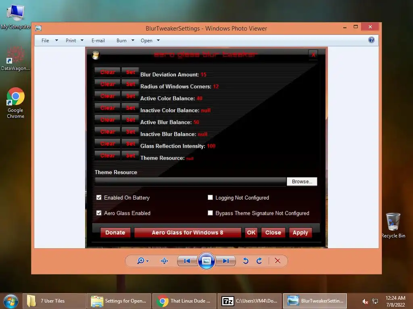Screen dimensions: 413x309
Task: Click Clear for Radius of Windows Corners
Action: pyautogui.click(x=107, y=84)
